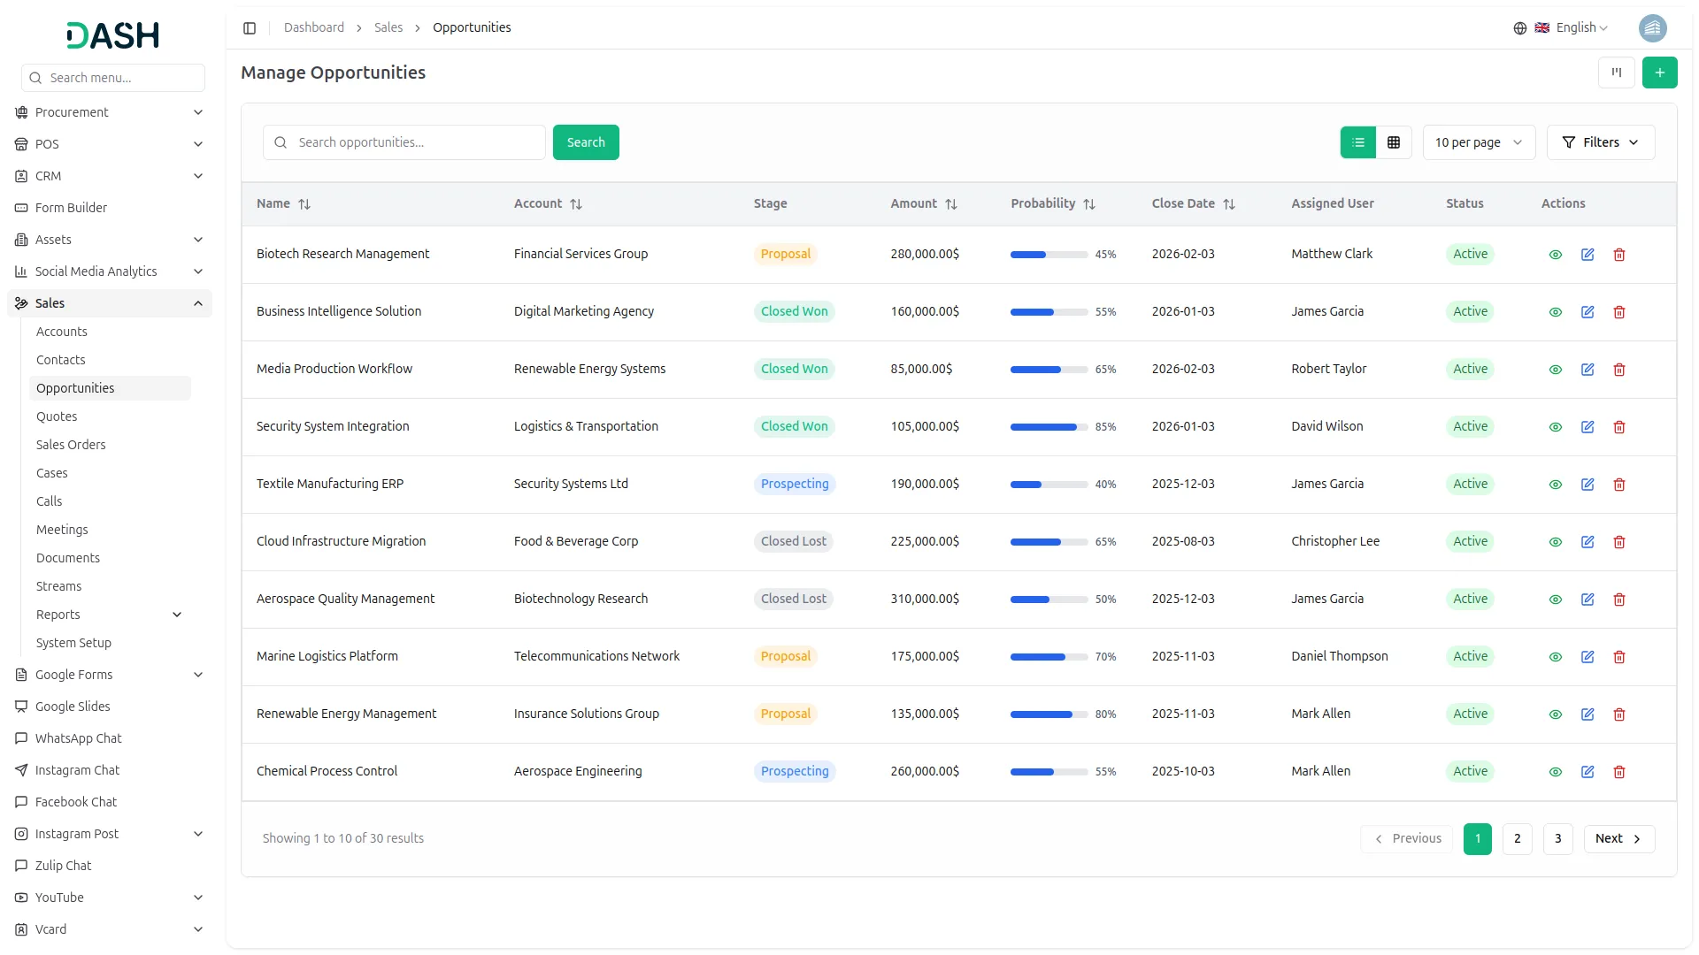Toggle the sidebar collapse icon
Viewport: 1699px width, 955px height.
click(x=250, y=28)
